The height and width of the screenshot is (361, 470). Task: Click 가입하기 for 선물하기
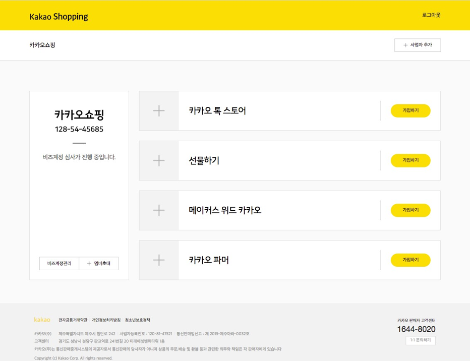point(410,160)
